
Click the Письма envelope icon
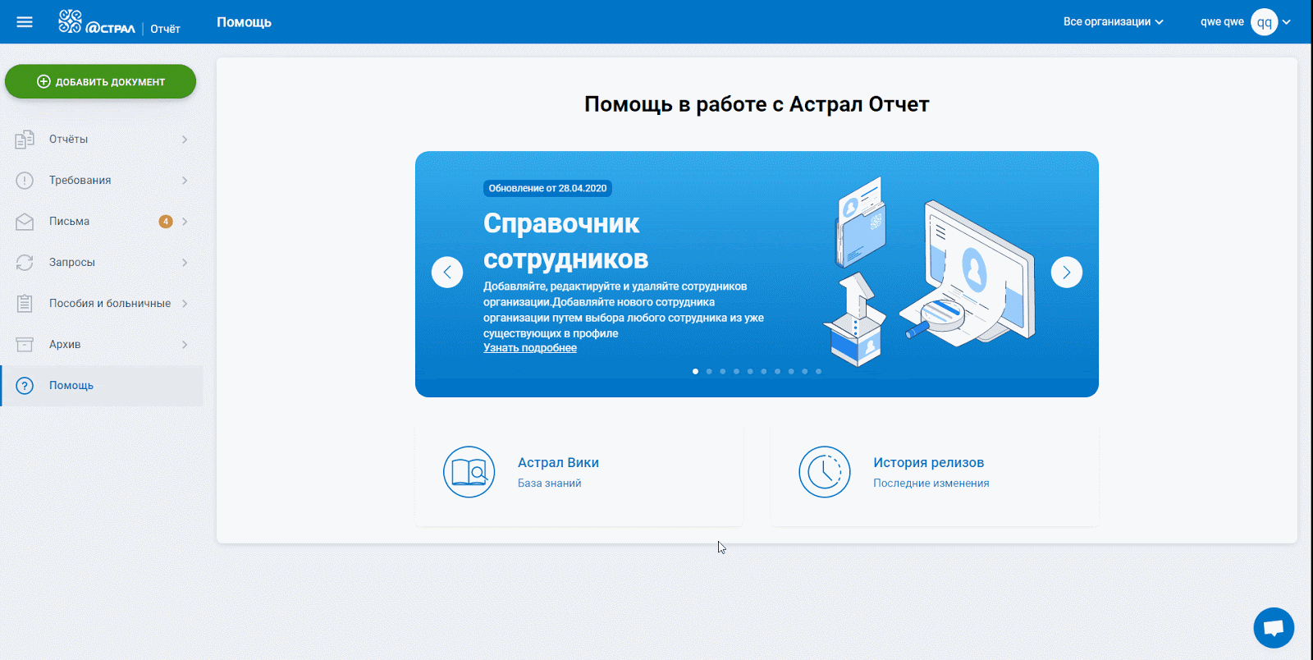[25, 222]
